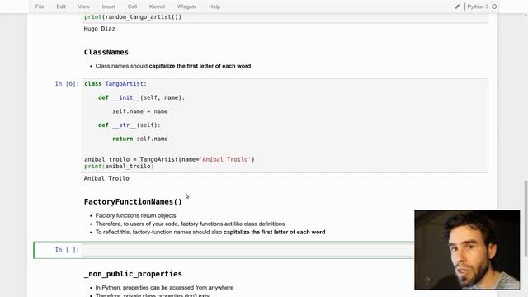Open the Widgets menu
528x297 pixels.
tap(186, 7)
